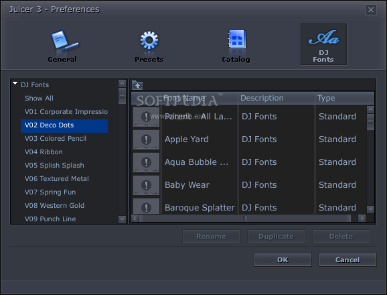
Task: Click tree panel scroll down arrow
Action: click(x=122, y=219)
